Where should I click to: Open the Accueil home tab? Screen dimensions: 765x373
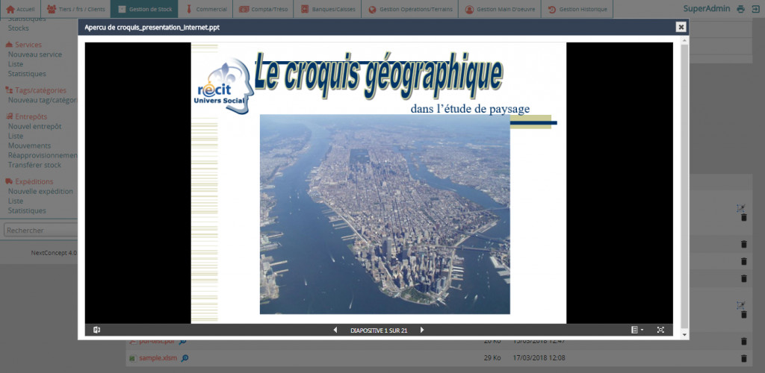point(20,9)
